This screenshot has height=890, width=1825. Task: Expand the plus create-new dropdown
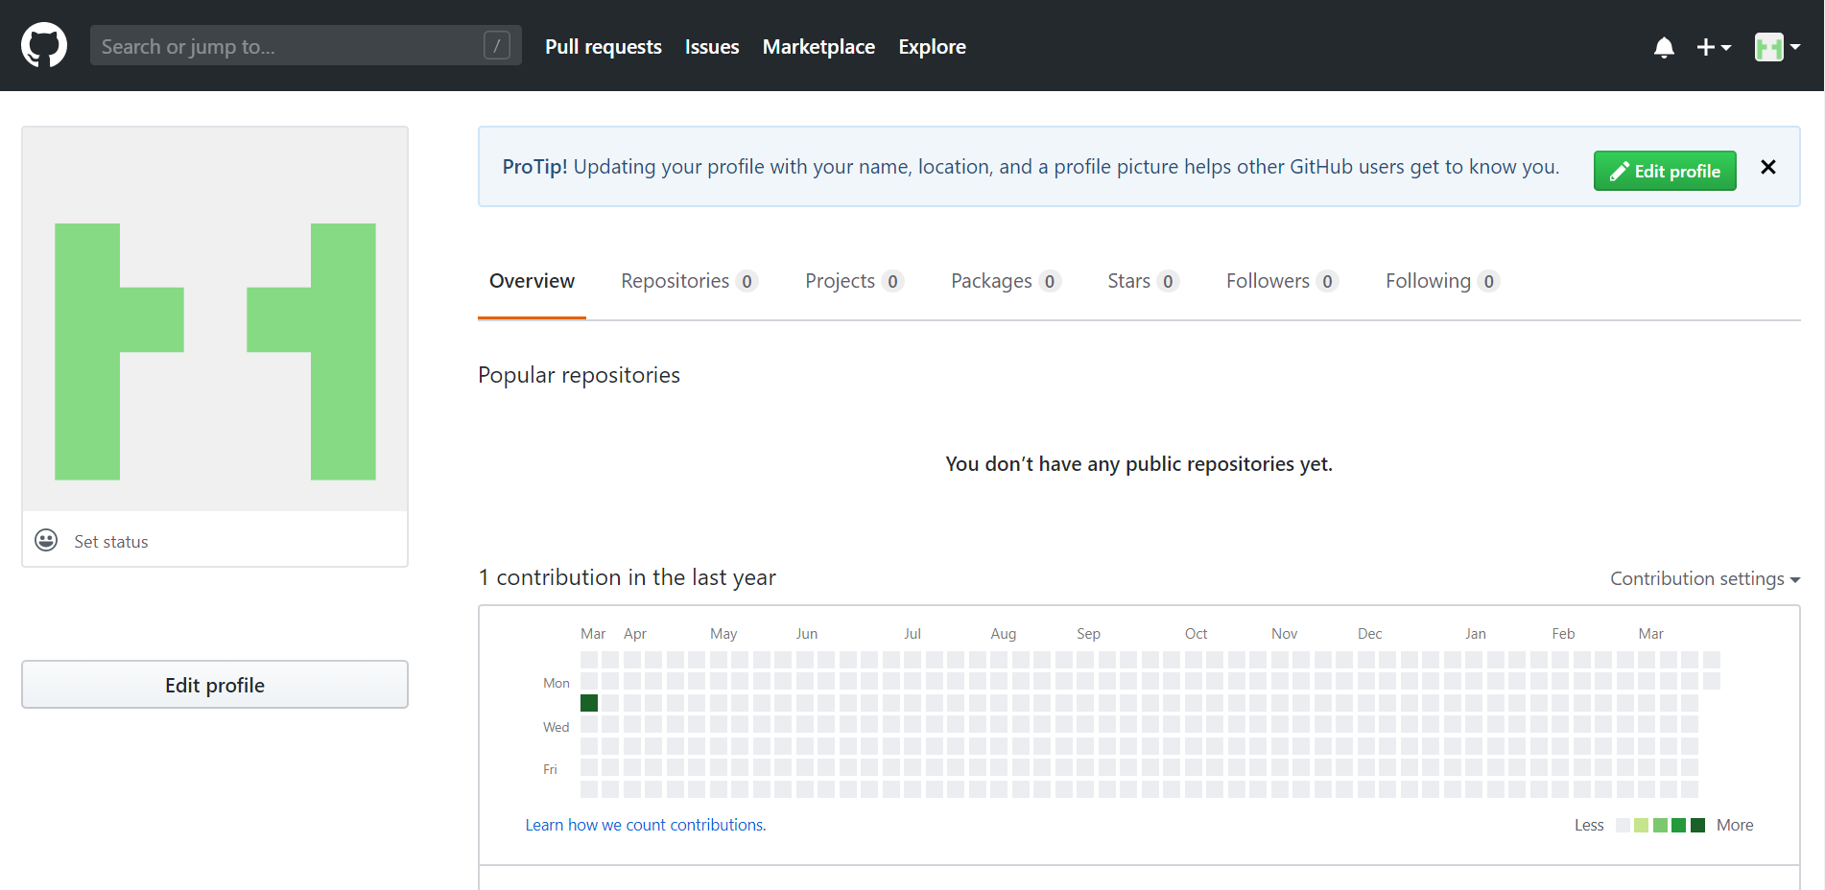point(1713,47)
